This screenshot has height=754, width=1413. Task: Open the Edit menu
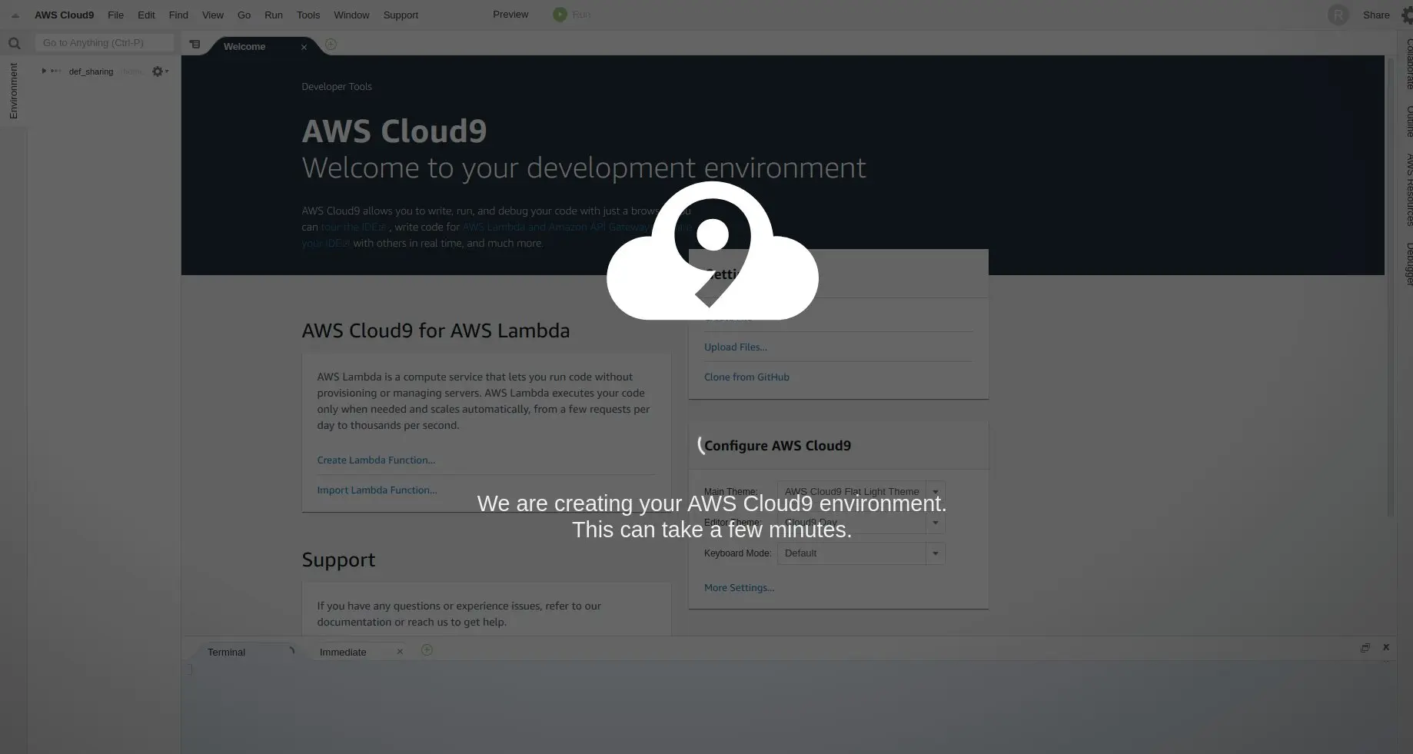(146, 15)
